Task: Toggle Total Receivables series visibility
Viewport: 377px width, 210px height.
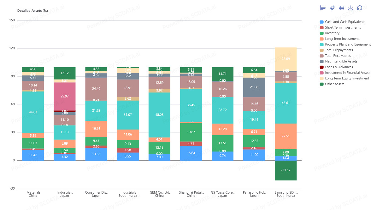Action: pos(338,56)
